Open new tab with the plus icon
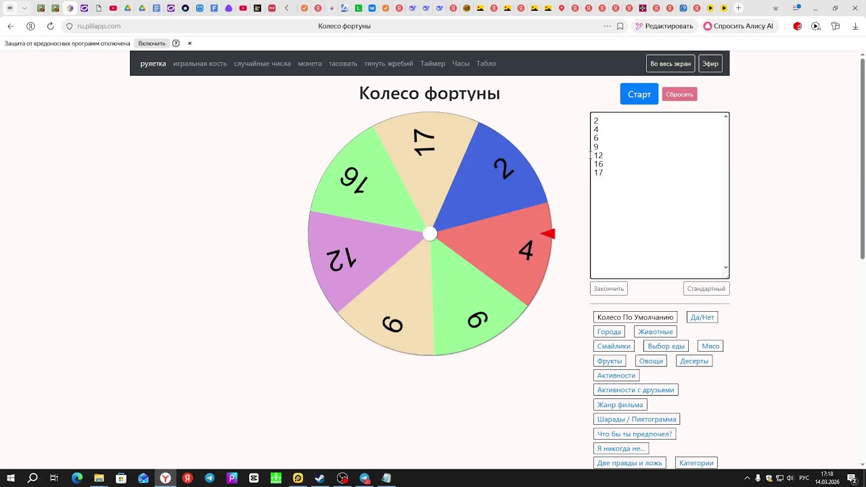Viewport: 866px width, 487px height. (738, 8)
